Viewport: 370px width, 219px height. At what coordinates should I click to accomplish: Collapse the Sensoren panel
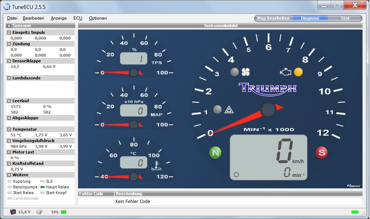(x=9, y=26)
